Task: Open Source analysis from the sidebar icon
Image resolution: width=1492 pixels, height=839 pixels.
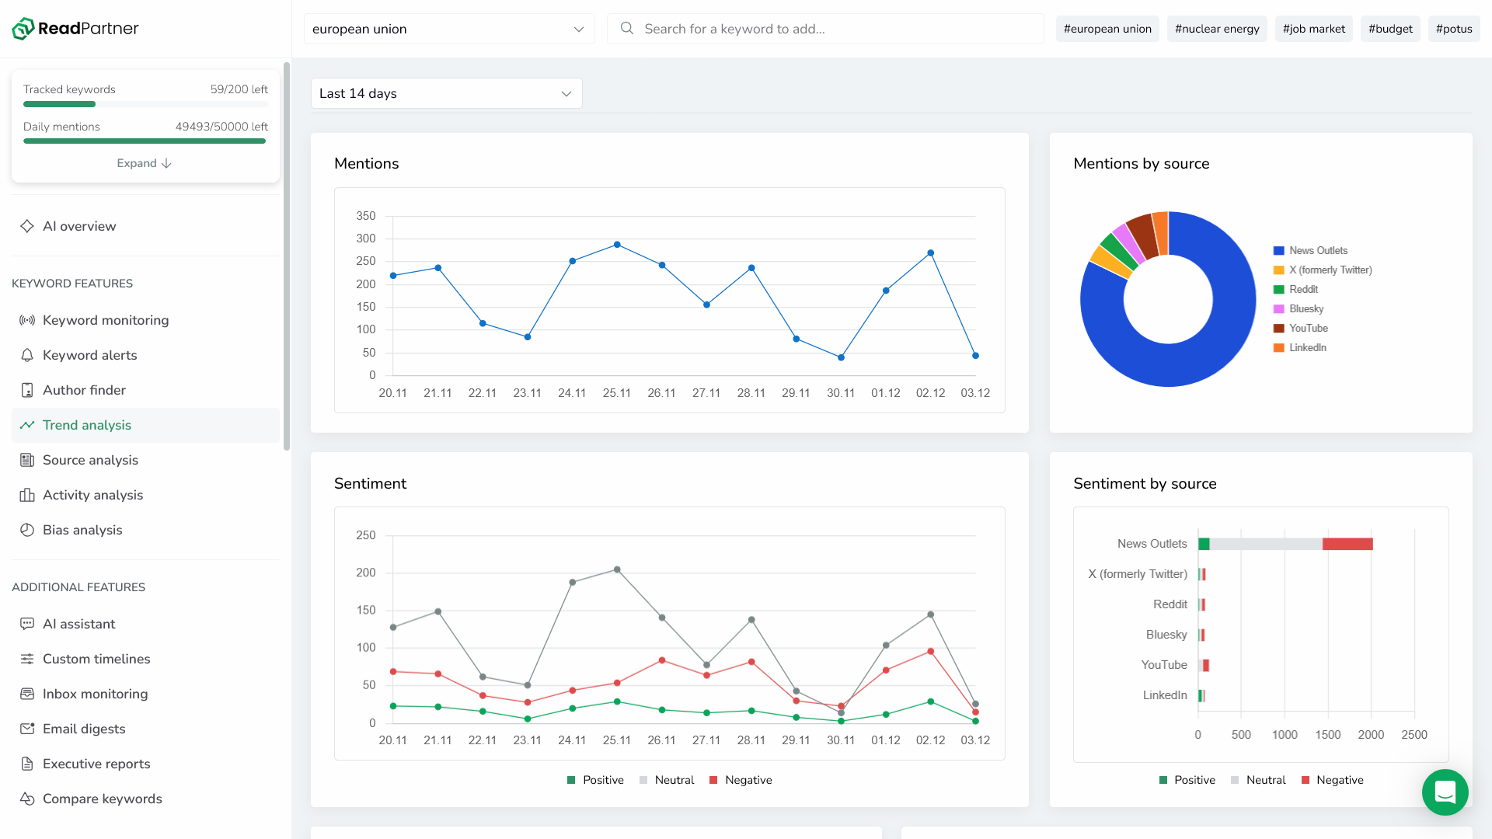Action: 27,460
